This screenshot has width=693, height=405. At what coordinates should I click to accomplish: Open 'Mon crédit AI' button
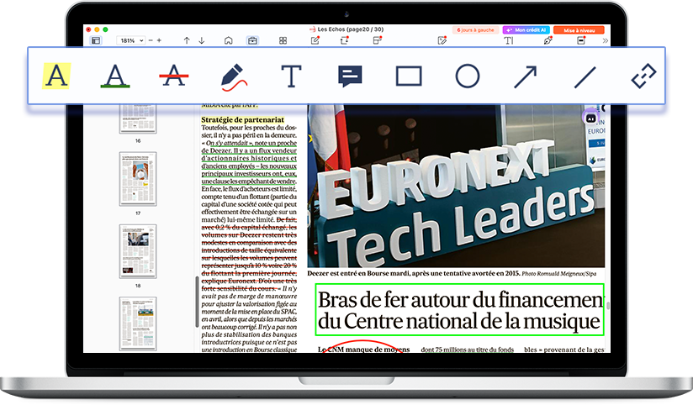click(526, 30)
